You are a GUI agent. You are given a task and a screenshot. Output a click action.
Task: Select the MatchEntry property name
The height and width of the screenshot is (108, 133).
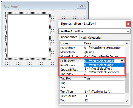pyautogui.click(x=68, y=48)
